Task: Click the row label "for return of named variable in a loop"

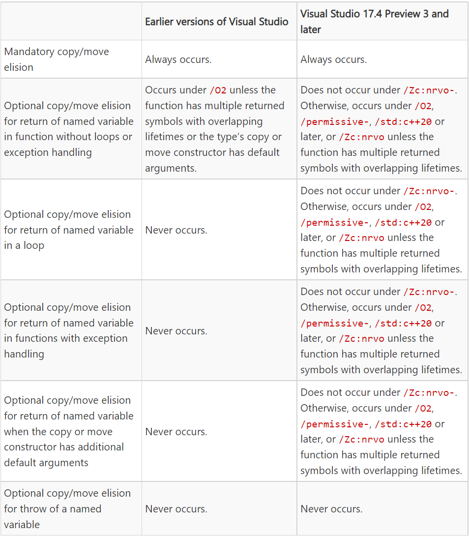Action: coord(68,230)
